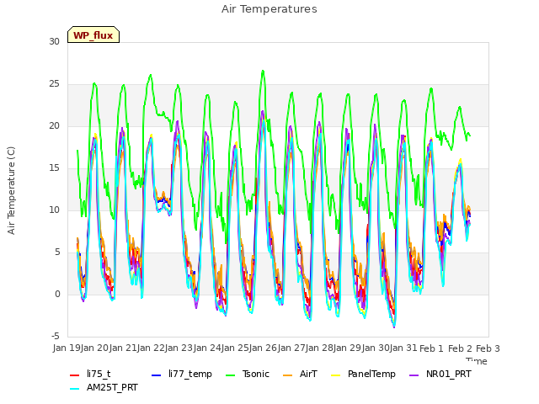Click the WP_flux annotation label
The width and height of the screenshot is (539, 404).
tap(93, 35)
